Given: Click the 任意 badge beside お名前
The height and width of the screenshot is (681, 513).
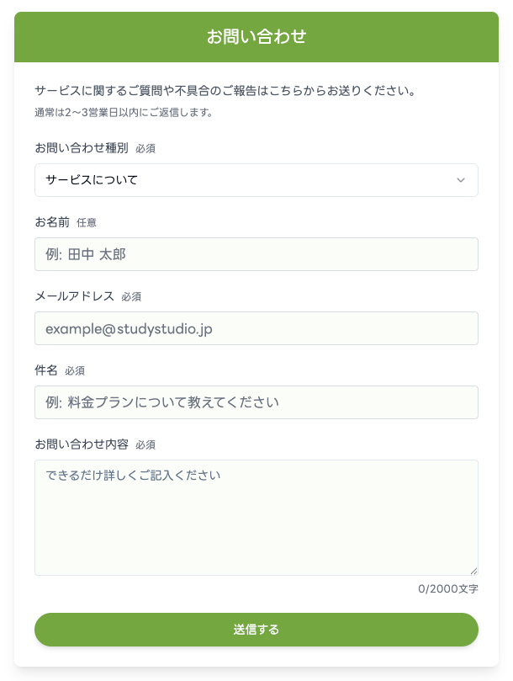Looking at the screenshot, I should coord(87,223).
